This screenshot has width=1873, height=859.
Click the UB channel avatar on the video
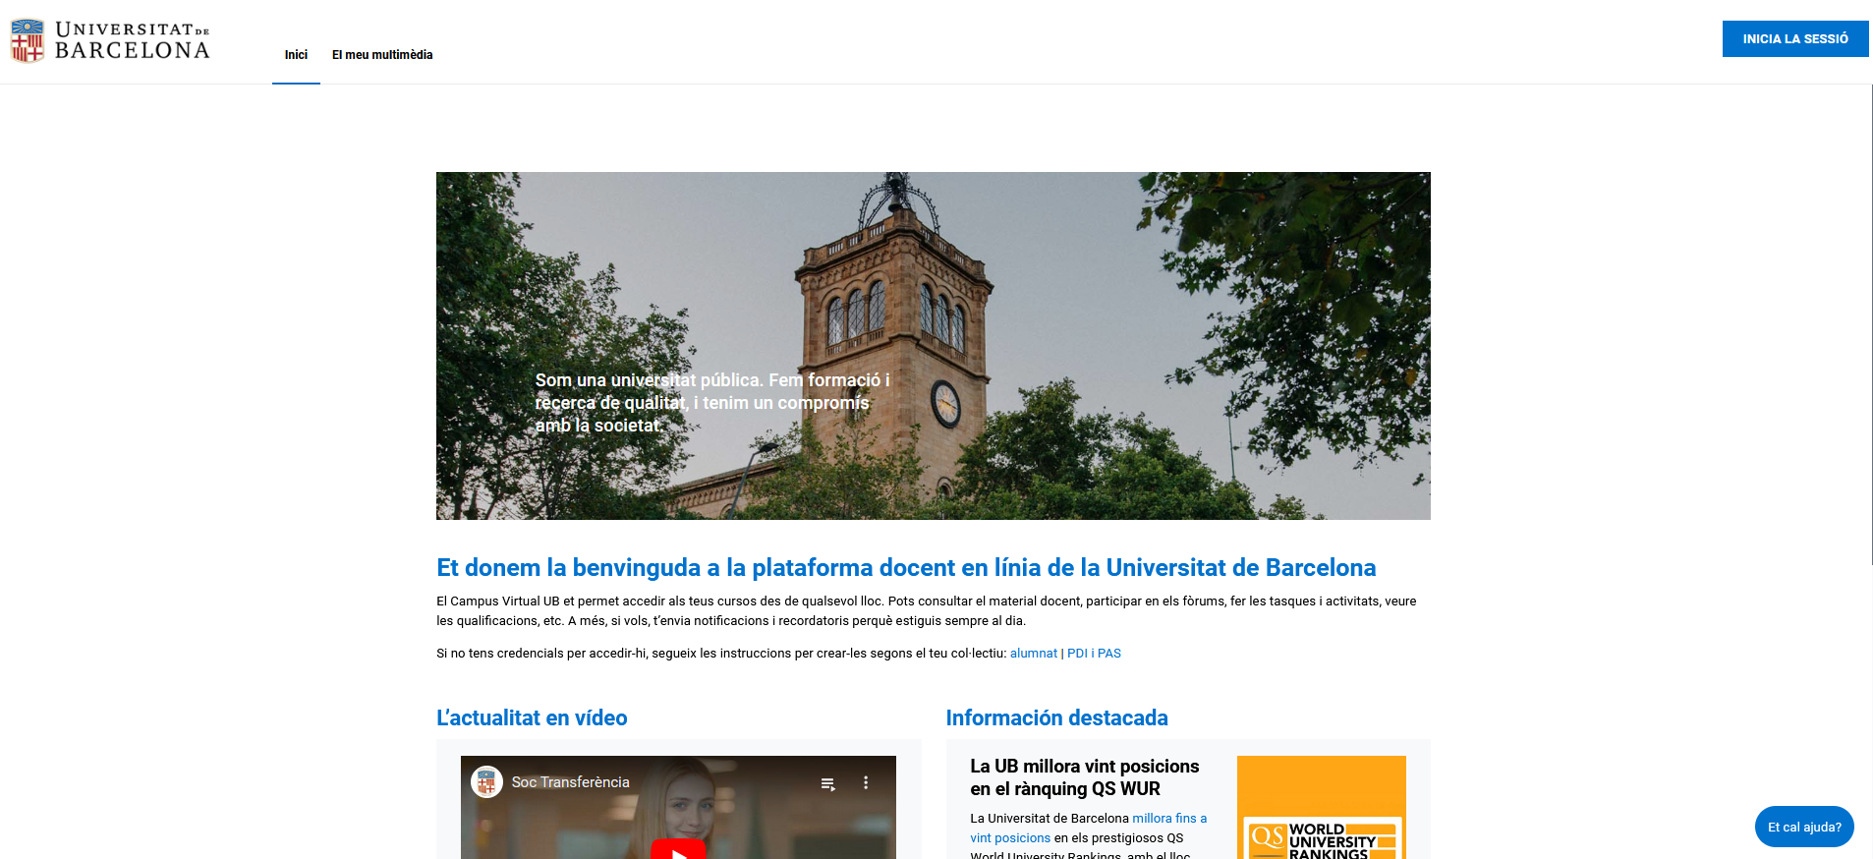click(x=486, y=782)
